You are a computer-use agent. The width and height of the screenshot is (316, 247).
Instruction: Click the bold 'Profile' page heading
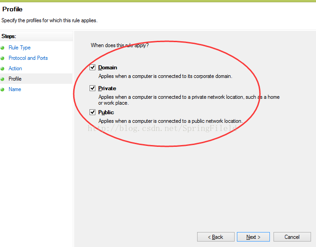point(12,9)
